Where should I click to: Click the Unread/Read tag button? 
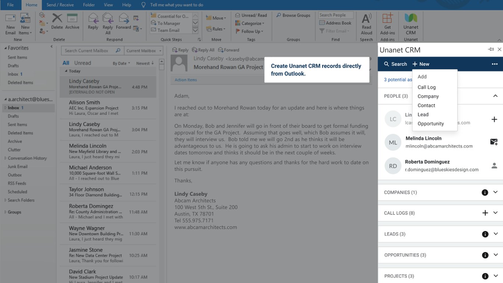[251, 15]
